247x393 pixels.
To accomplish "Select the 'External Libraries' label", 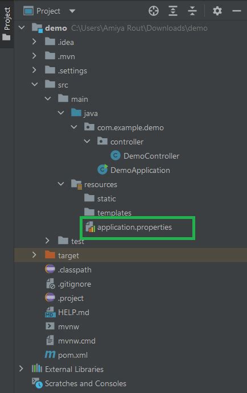I will [x=74, y=369].
